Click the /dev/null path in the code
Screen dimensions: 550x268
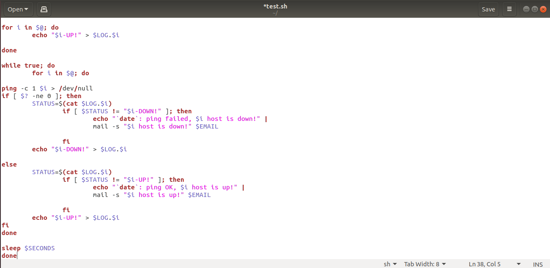coord(76,88)
